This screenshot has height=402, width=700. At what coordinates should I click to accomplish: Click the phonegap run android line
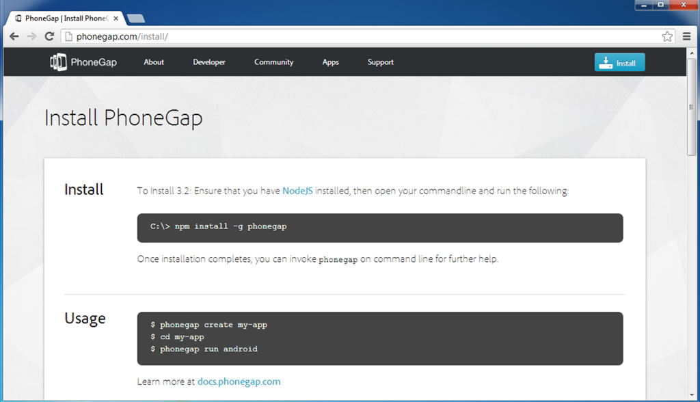coord(204,349)
